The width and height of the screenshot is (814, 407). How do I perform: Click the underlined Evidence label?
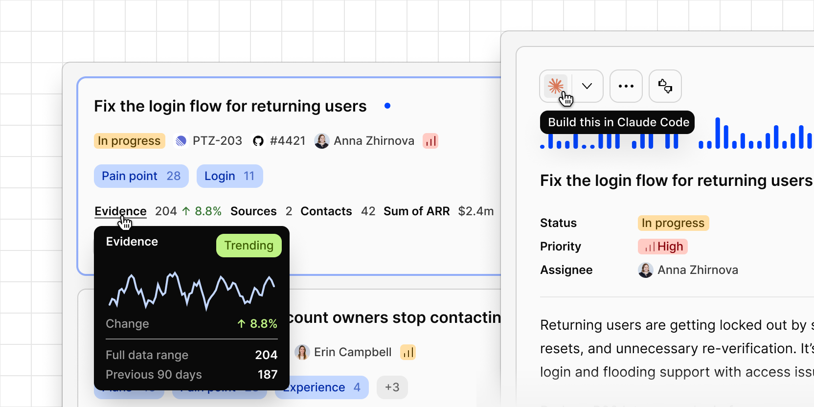click(x=120, y=211)
